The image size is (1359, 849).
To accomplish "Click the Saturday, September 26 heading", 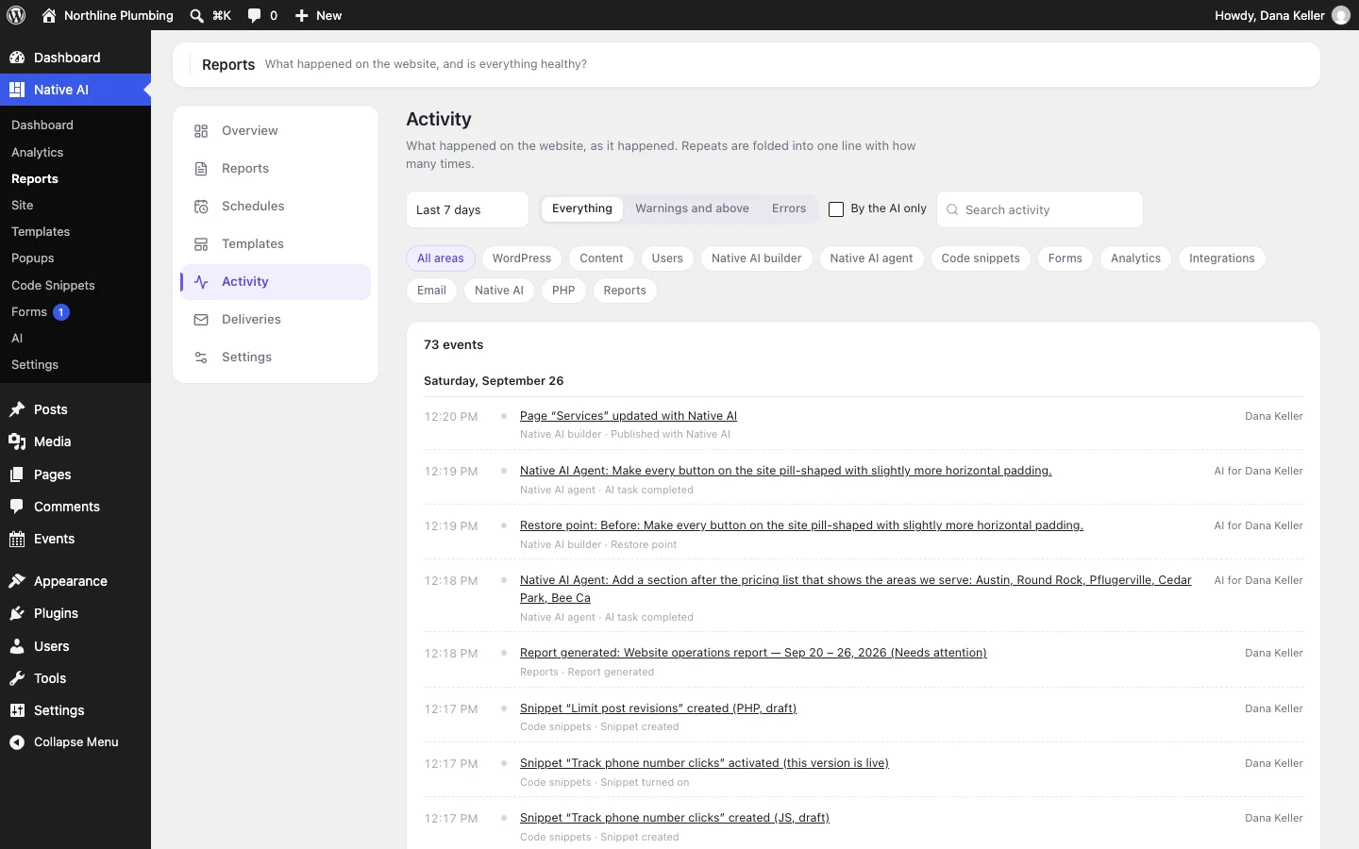I will point(494,381).
